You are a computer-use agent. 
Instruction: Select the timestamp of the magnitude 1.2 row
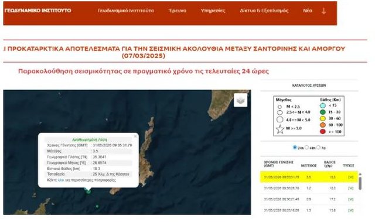point(281,188)
